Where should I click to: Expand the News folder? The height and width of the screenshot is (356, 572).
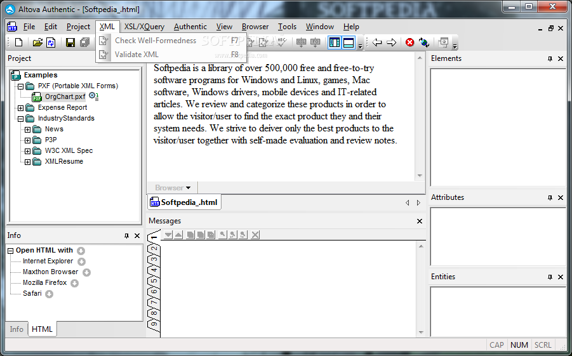coord(27,129)
